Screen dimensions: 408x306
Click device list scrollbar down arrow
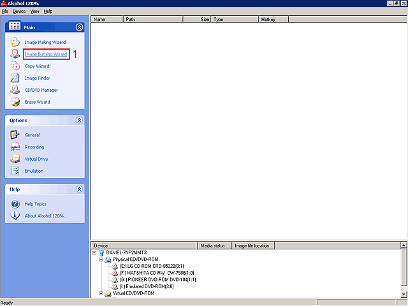pos(404,295)
